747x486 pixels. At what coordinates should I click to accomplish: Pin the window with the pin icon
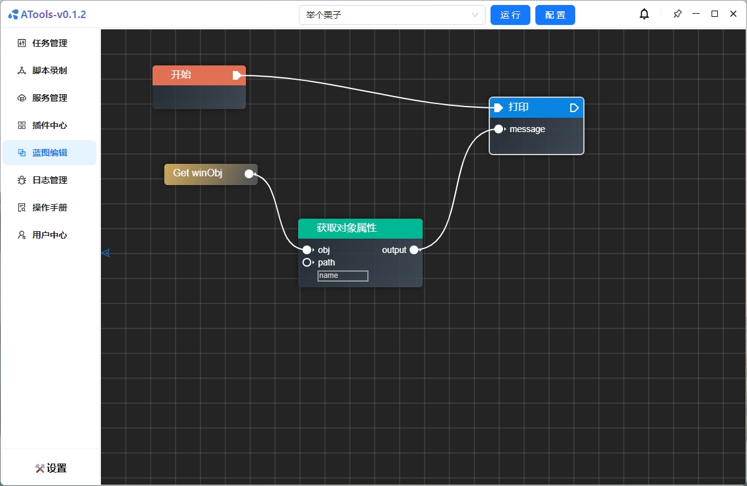[x=677, y=14]
